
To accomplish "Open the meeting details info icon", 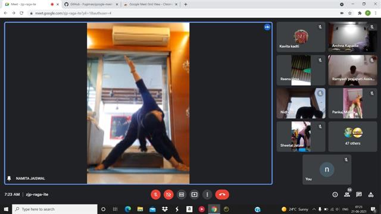I will pyautogui.click(x=335, y=194).
